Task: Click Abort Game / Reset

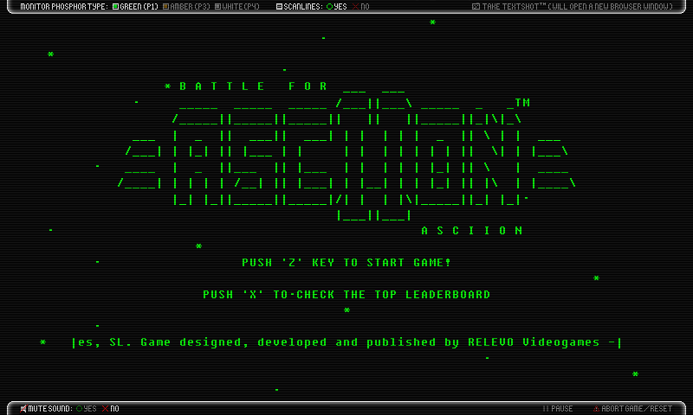Action: 632,409
